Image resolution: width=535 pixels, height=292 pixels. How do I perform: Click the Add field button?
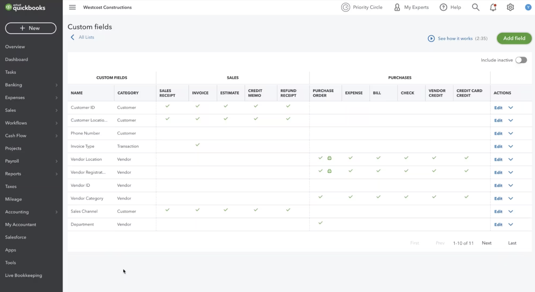514,38
